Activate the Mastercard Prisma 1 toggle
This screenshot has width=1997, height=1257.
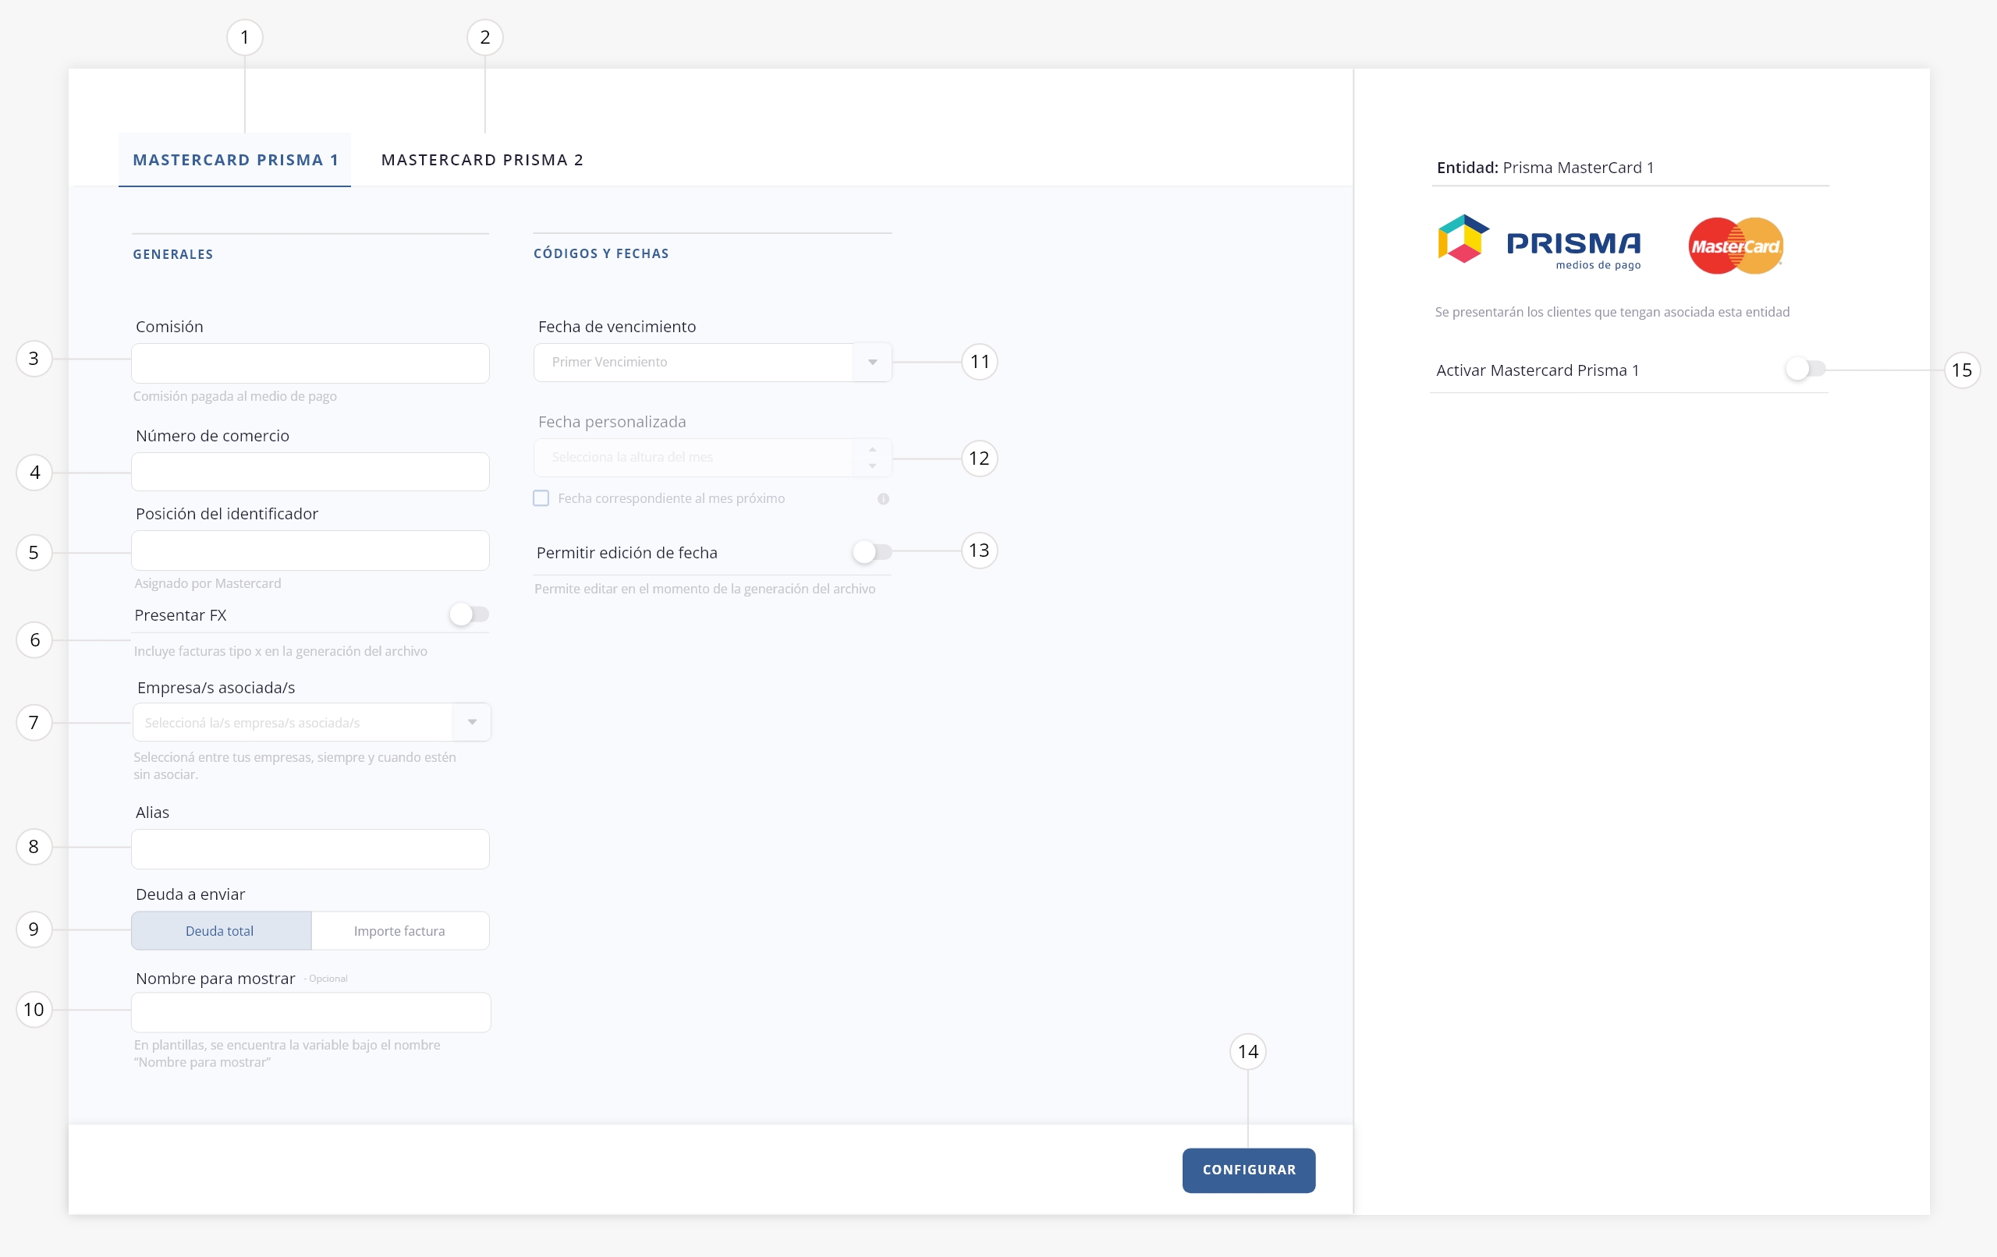point(1804,369)
